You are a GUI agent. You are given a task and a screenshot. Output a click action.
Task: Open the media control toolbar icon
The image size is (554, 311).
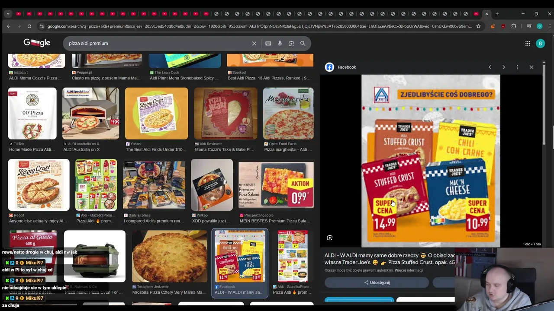point(529,26)
